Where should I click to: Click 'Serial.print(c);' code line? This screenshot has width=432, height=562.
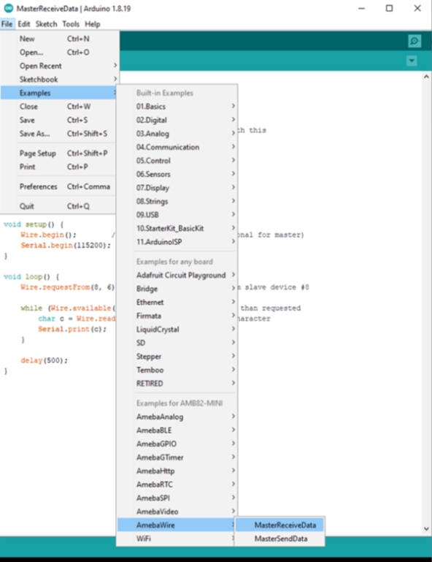[72, 329]
